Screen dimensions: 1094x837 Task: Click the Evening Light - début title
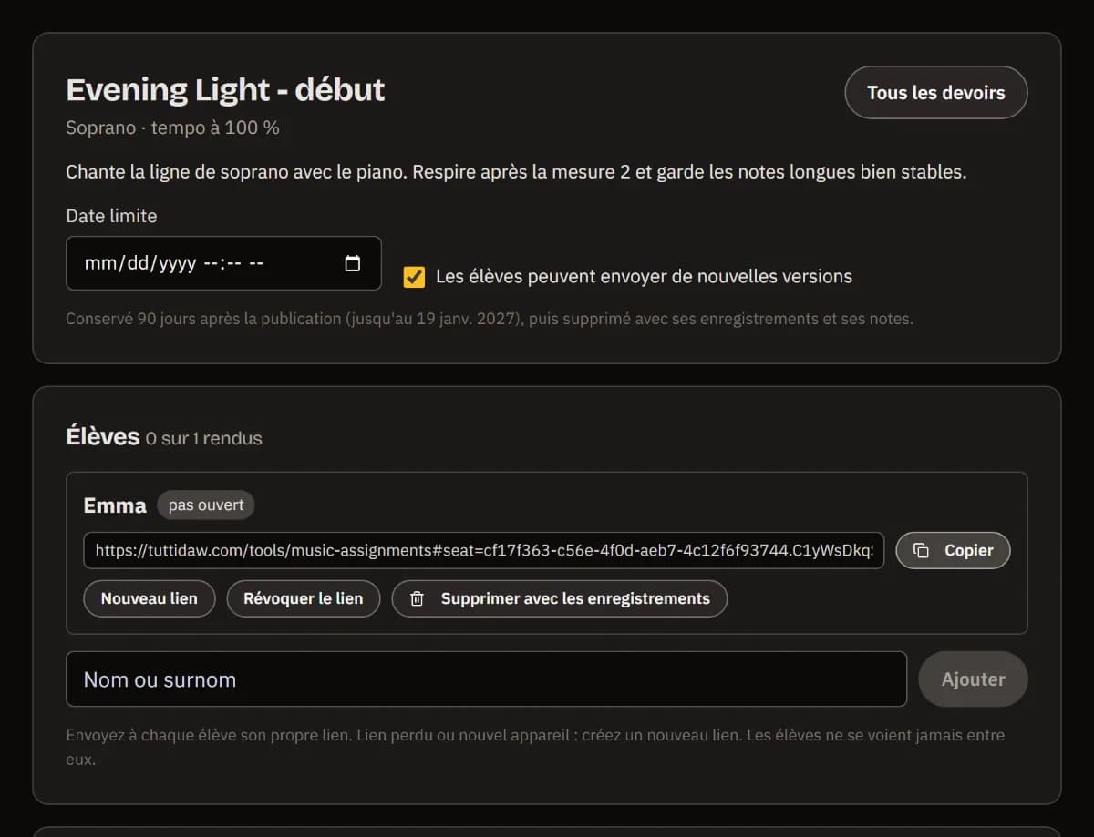point(225,90)
